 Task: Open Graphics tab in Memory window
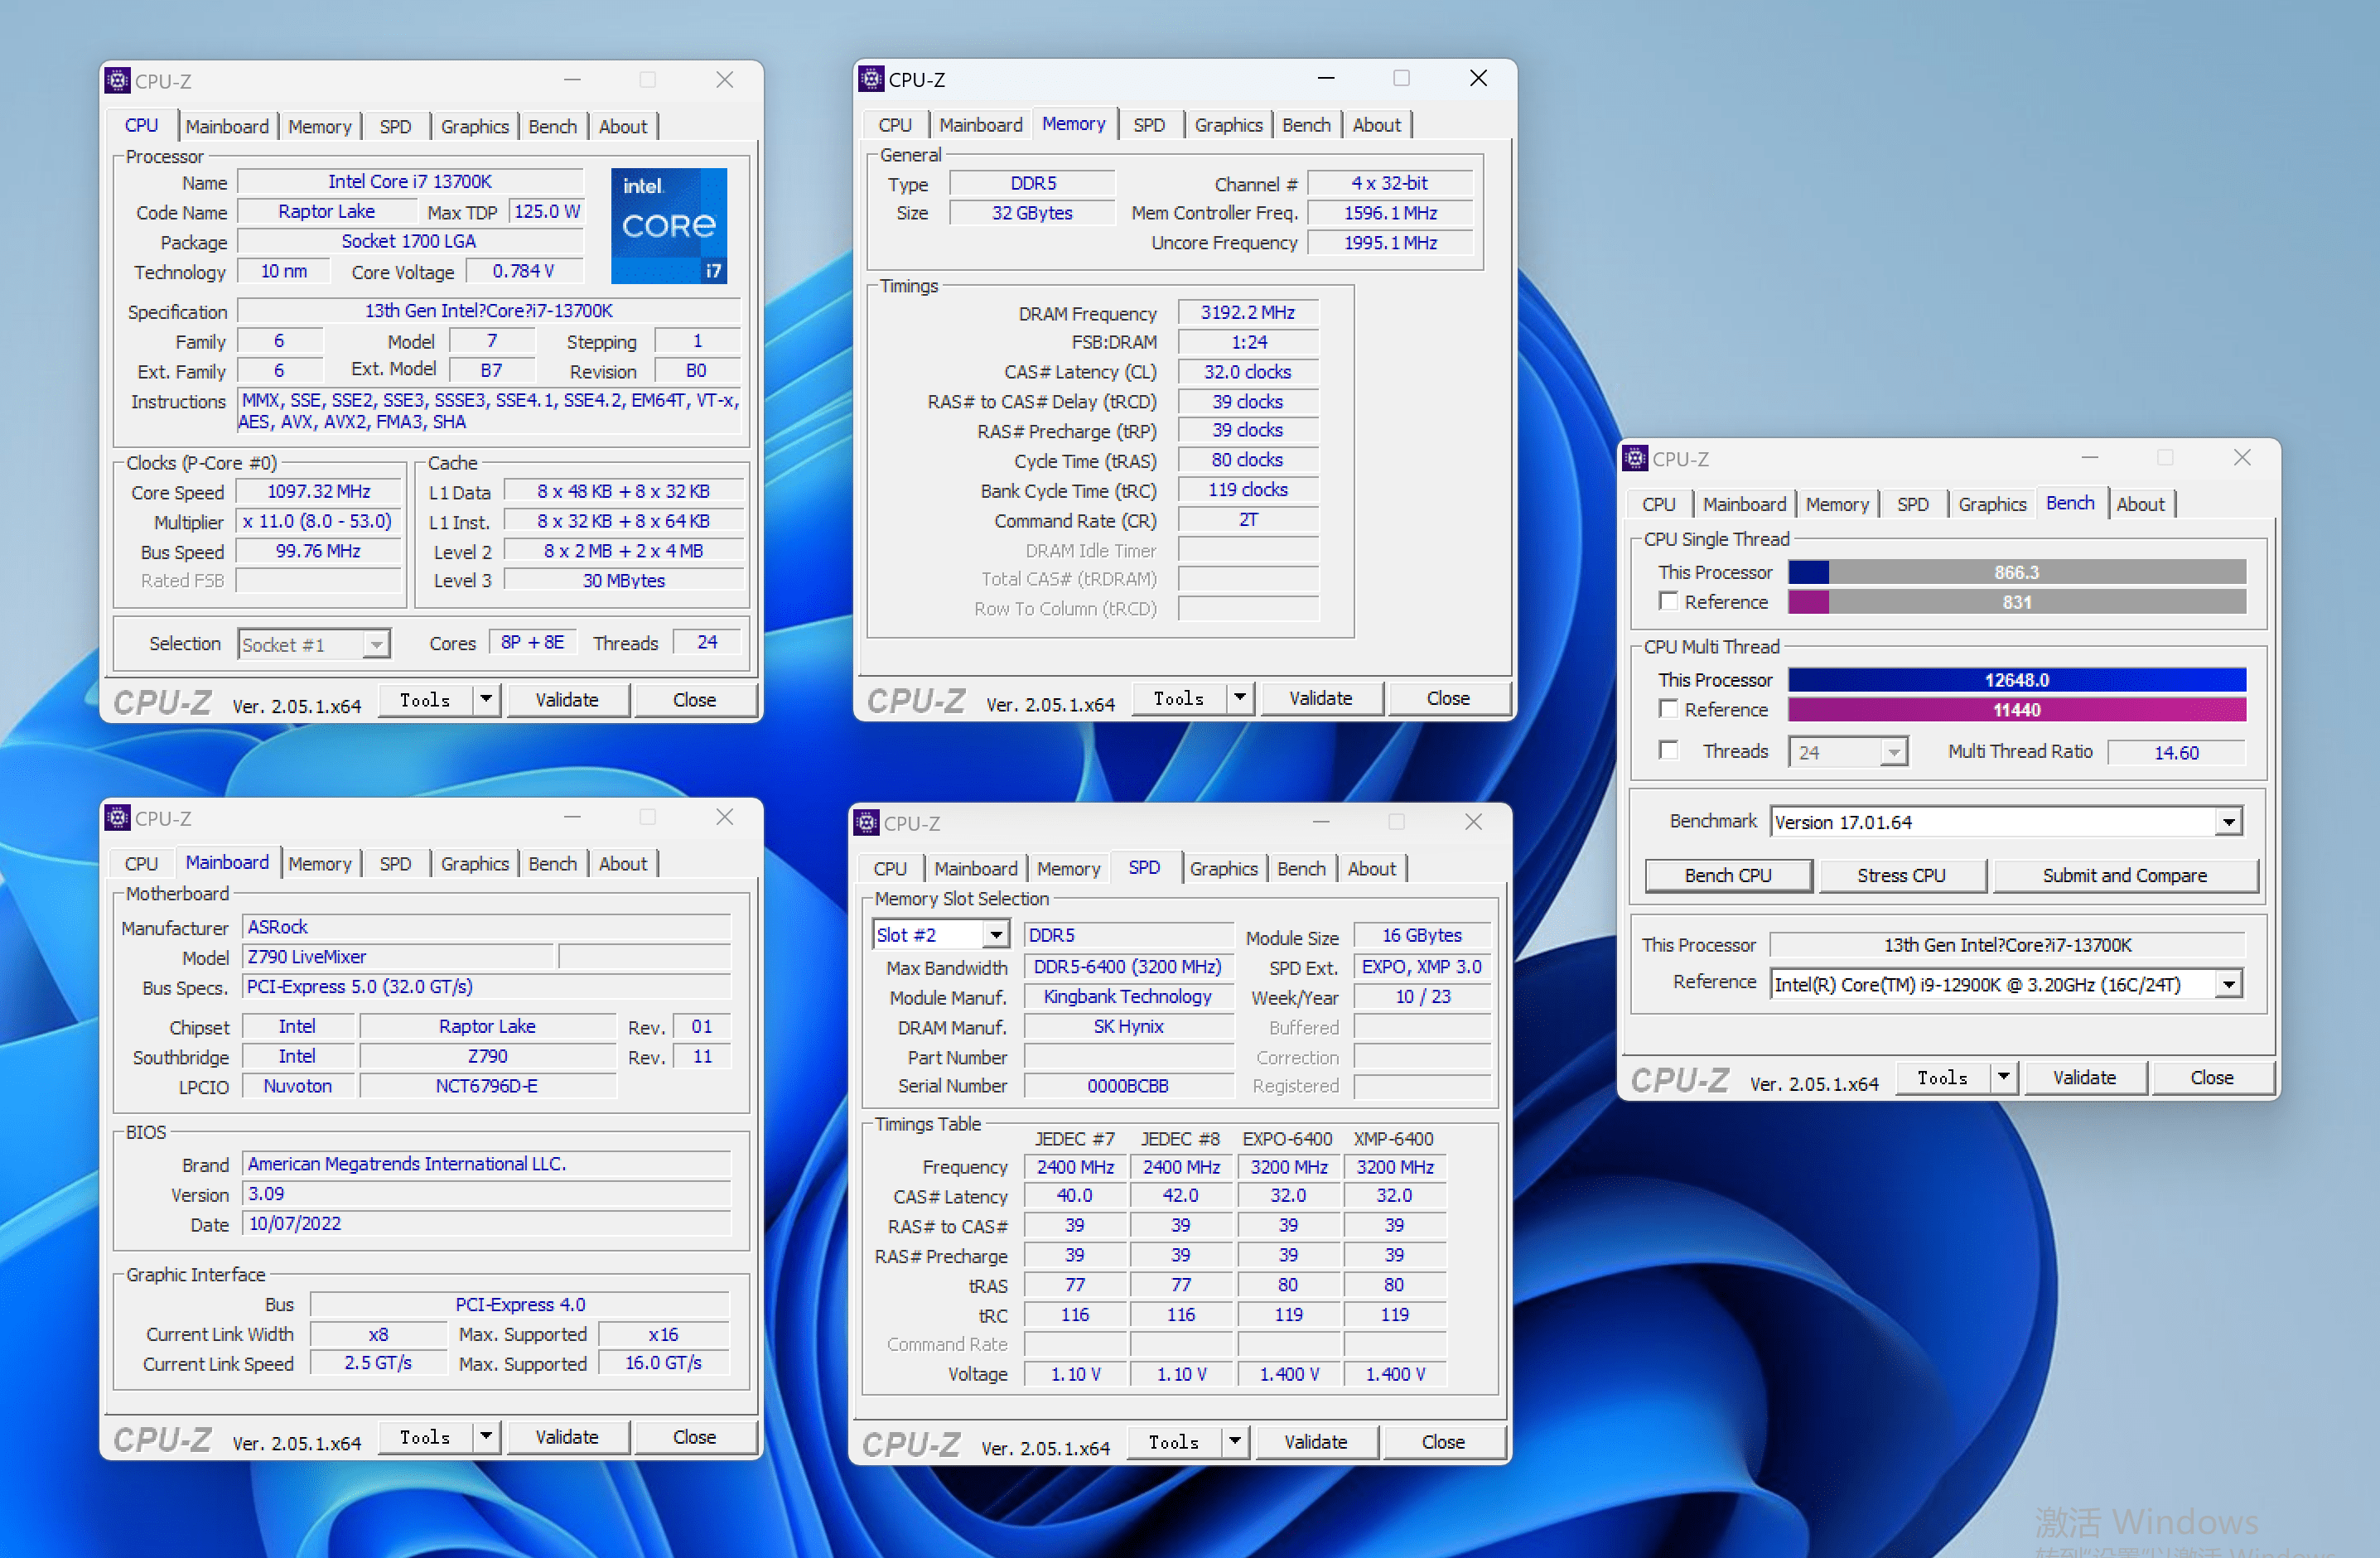pos(1228,125)
